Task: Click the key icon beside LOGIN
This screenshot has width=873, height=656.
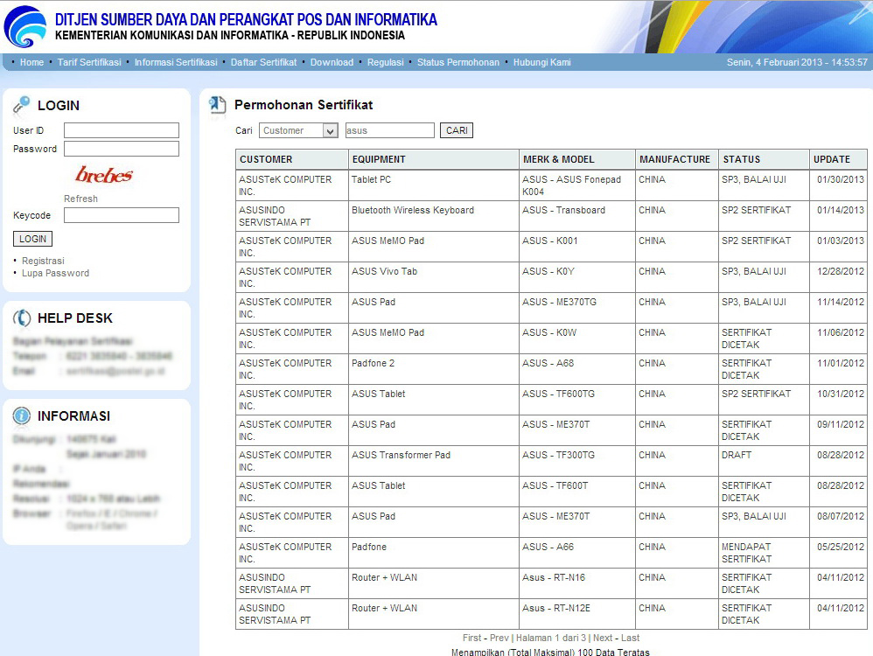Action: click(x=21, y=105)
